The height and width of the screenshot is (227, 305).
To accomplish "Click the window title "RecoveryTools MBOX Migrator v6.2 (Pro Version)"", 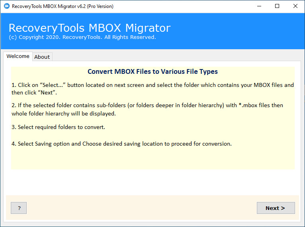I will click(63, 6).
